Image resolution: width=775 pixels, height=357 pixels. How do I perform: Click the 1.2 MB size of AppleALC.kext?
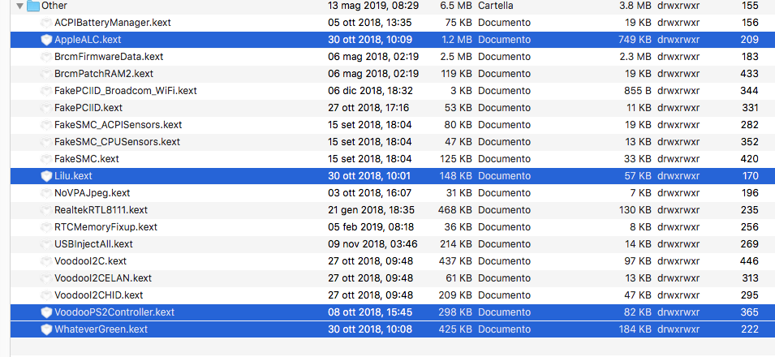click(456, 40)
